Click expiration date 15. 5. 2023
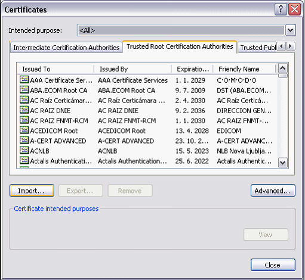 coord(192,151)
